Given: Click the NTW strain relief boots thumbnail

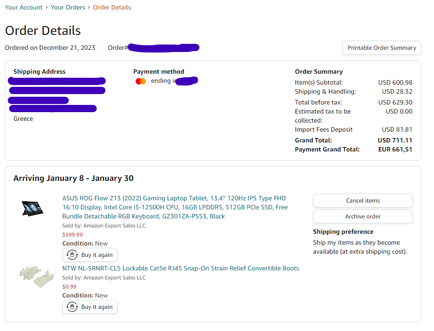Looking at the screenshot, I should click(37, 276).
